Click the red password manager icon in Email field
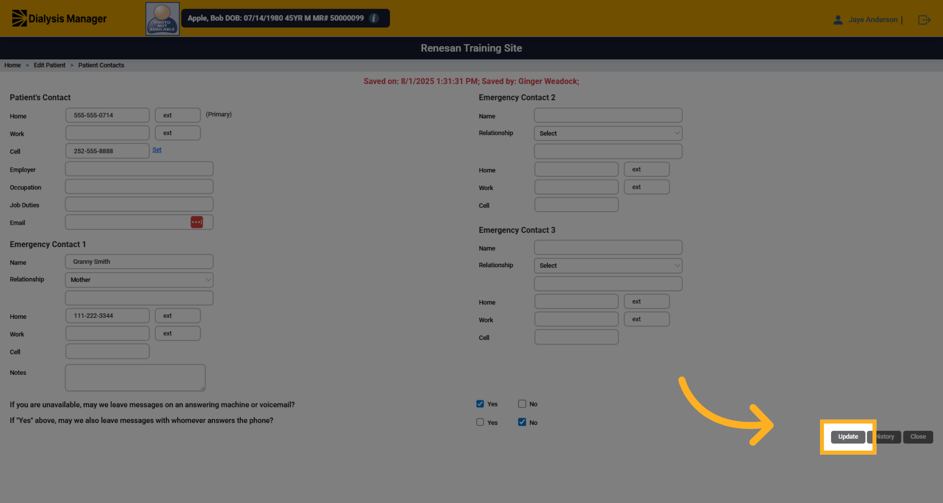This screenshot has height=503, width=943. tap(197, 222)
